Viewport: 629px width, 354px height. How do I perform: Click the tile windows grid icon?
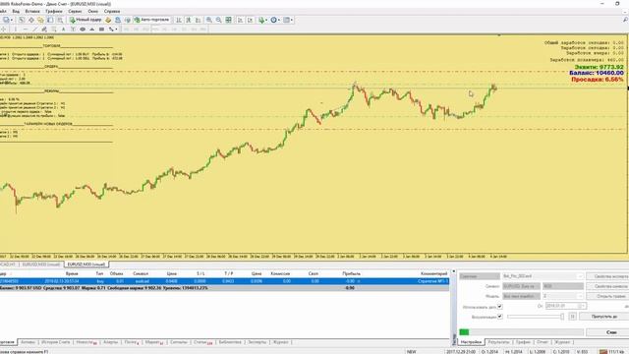228,20
